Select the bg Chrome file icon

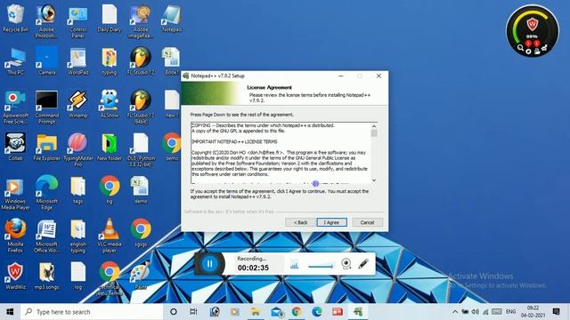(x=109, y=189)
